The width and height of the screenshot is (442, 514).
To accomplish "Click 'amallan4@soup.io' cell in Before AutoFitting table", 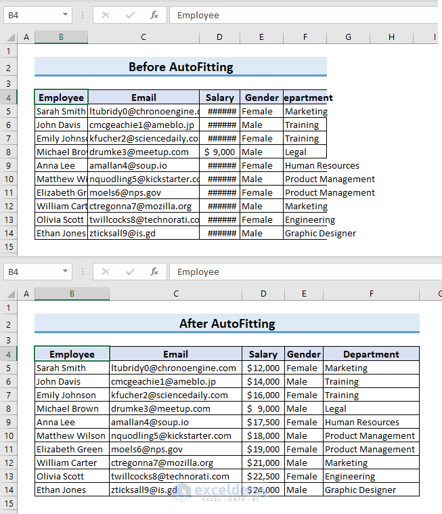I will (143, 165).
